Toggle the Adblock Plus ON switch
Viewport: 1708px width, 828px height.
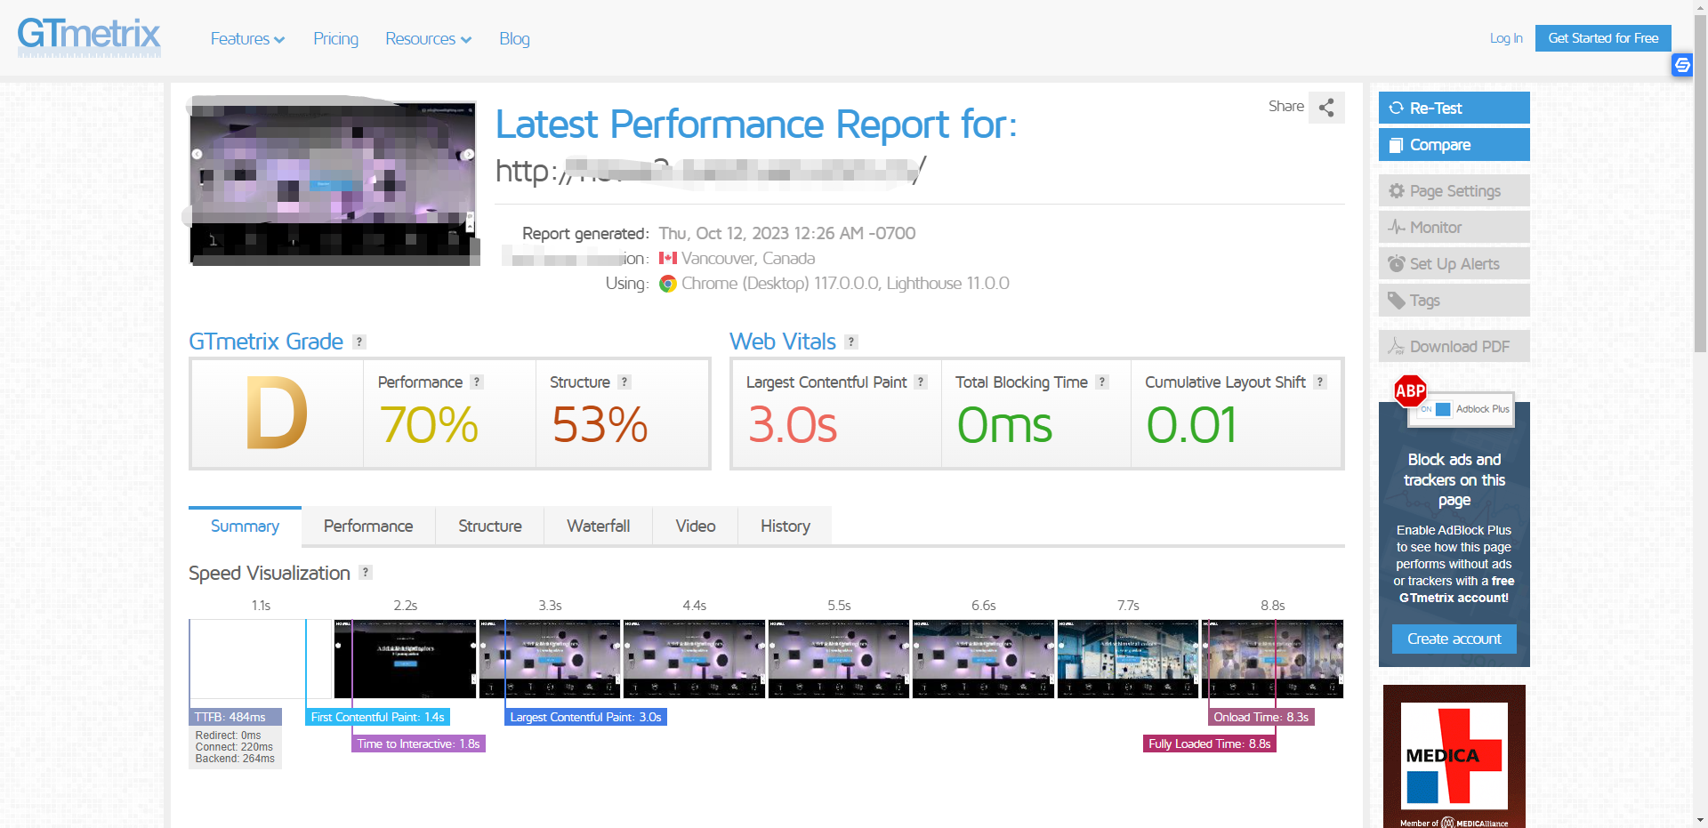(x=1434, y=409)
